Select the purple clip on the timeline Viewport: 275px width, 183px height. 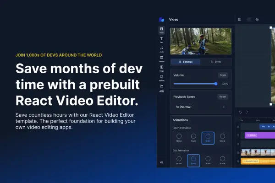click(x=260, y=135)
